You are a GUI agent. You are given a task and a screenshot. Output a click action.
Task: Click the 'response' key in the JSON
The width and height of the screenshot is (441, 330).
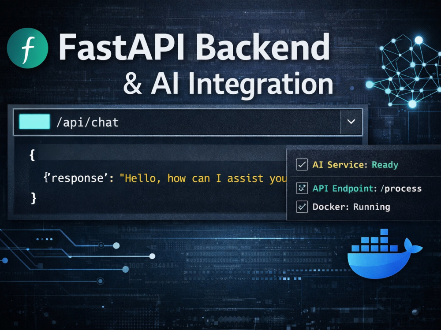click(x=77, y=178)
